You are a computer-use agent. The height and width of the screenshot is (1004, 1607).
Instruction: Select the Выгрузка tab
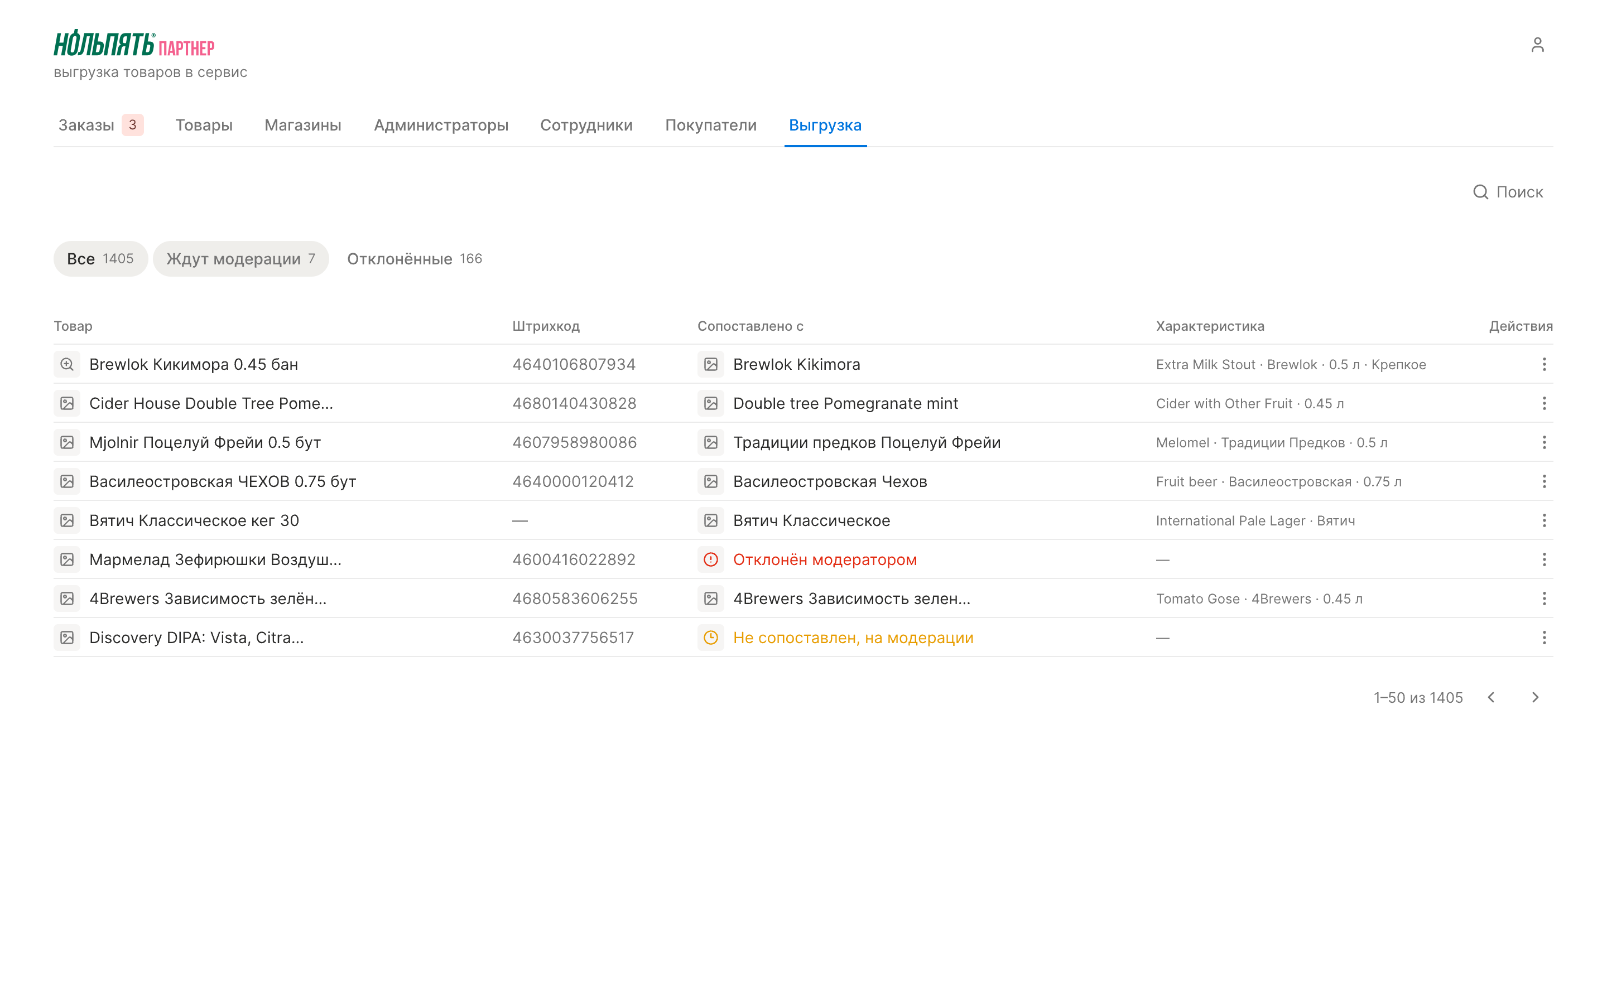825,125
